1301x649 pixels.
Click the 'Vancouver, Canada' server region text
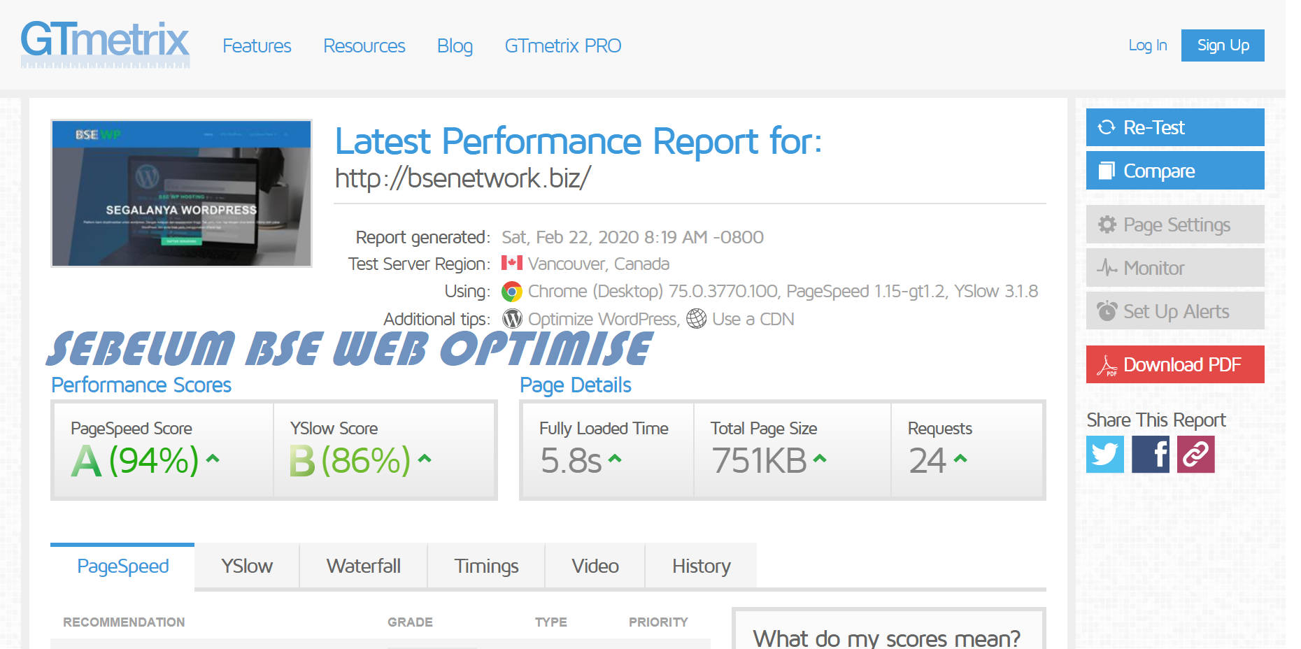599,264
